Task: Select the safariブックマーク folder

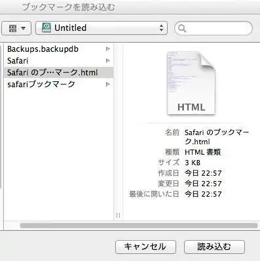Action: (58, 84)
